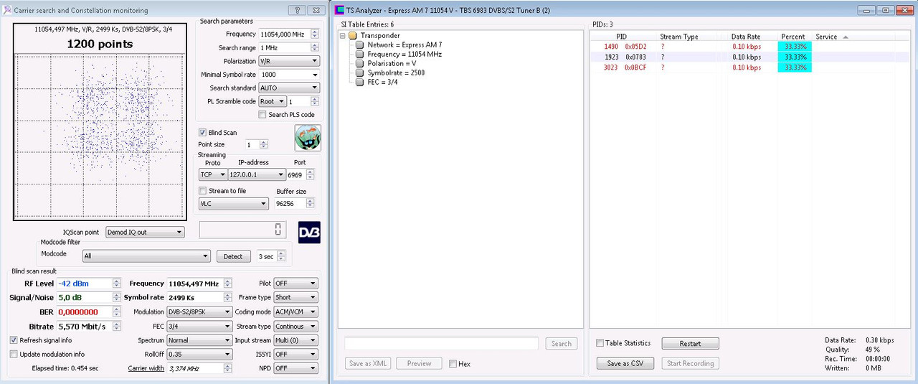Screen dimensions: 918x384
Task: Open the Frame type Short dropdown
Action: [x=295, y=297]
